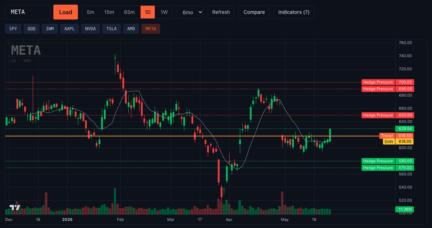The width and height of the screenshot is (432, 228).
Task: Click the Hedge Pressure 570.00 label
Action: coord(388,168)
